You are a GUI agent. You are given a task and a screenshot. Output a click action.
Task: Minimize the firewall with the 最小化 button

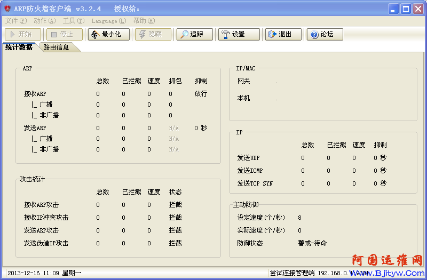click(108, 34)
